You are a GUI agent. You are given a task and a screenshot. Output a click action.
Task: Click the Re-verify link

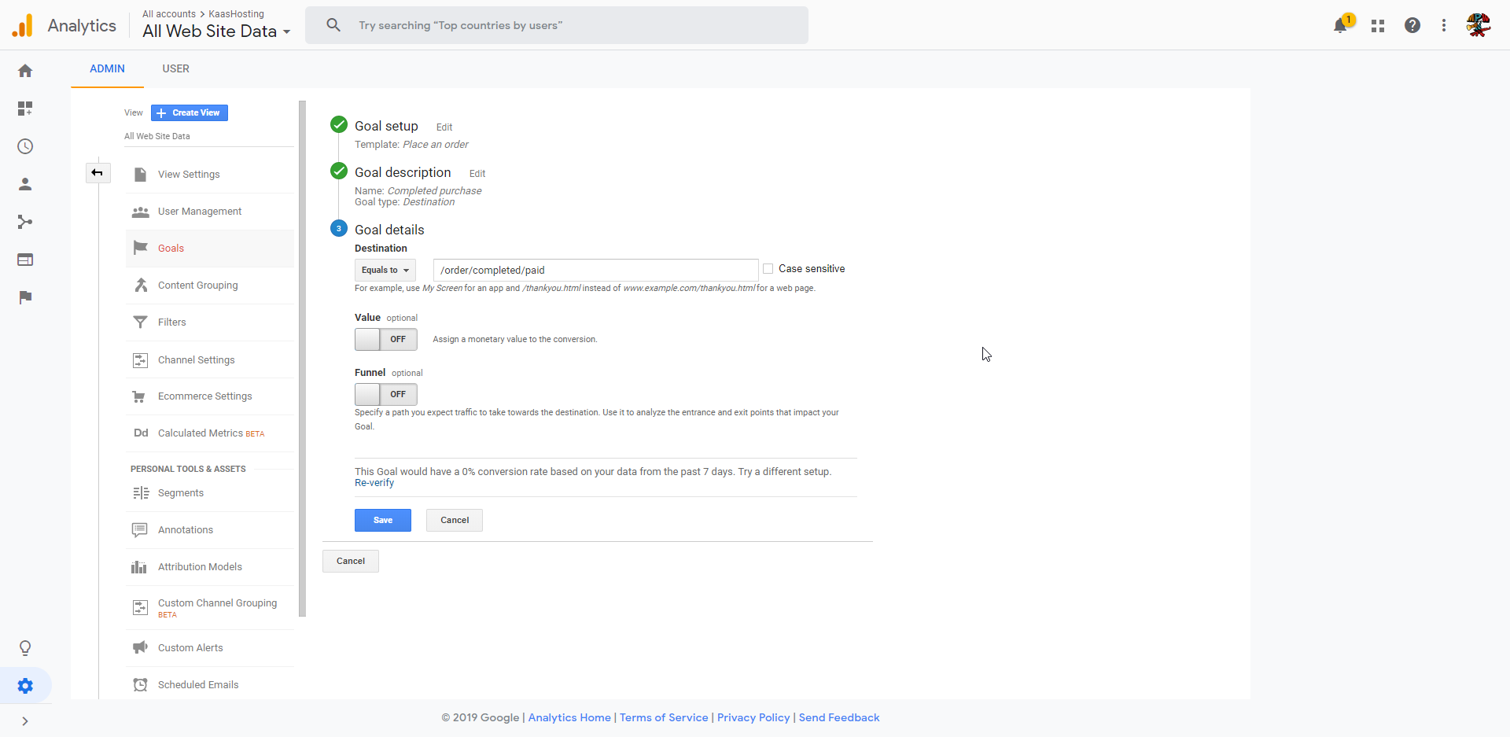coord(374,483)
